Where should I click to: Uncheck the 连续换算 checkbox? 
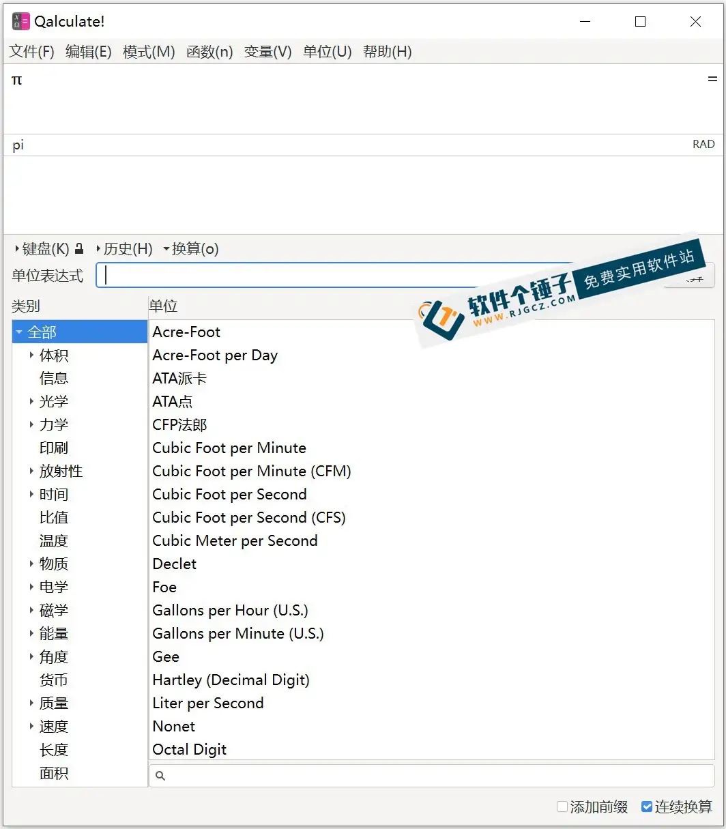click(647, 807)
